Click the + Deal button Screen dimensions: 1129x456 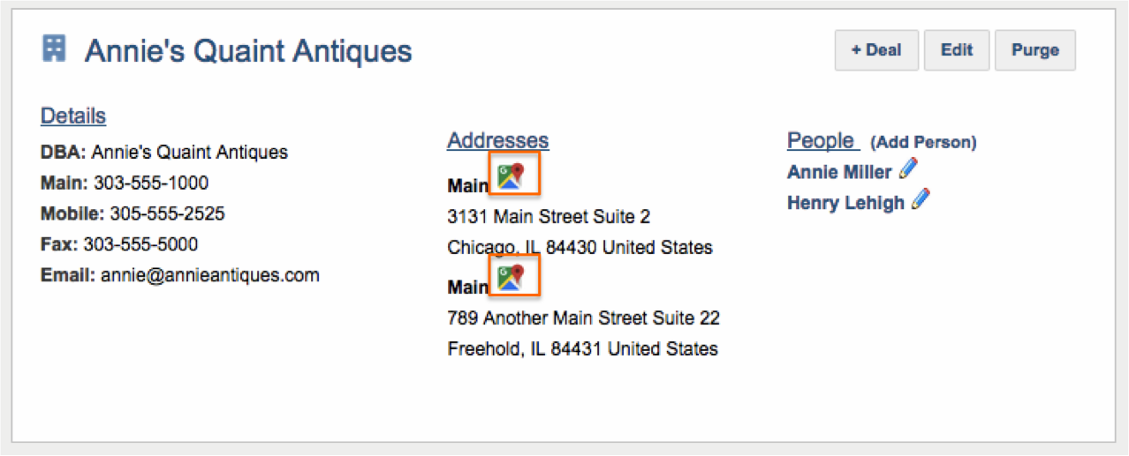[x=876, y=50]
